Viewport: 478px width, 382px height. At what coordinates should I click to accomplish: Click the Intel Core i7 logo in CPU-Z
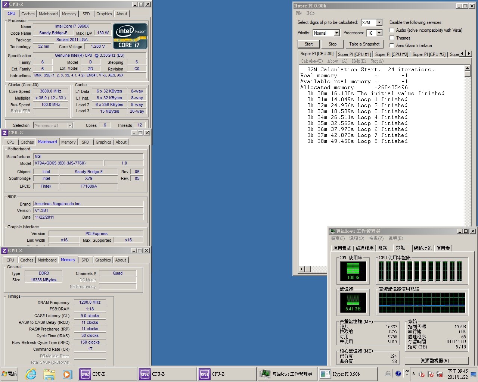click(x=130, y=37)
